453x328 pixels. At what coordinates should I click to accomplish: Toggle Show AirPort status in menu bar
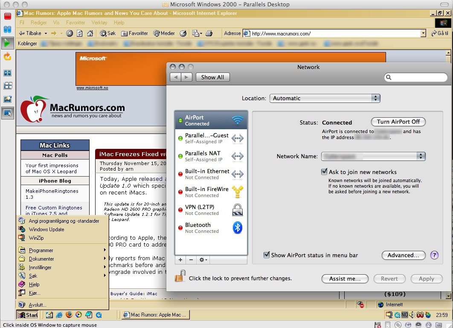coord(267,255)
